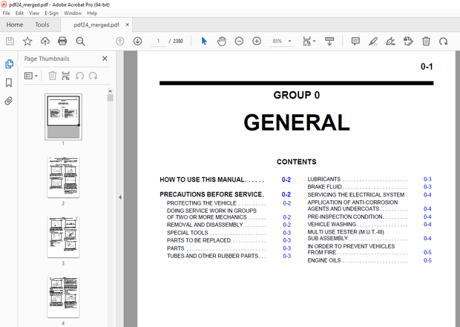The width and height of the screenshot is (460, 327).
Task: Expand the page display options dropdown arrow
Action: tap(314, 41)
